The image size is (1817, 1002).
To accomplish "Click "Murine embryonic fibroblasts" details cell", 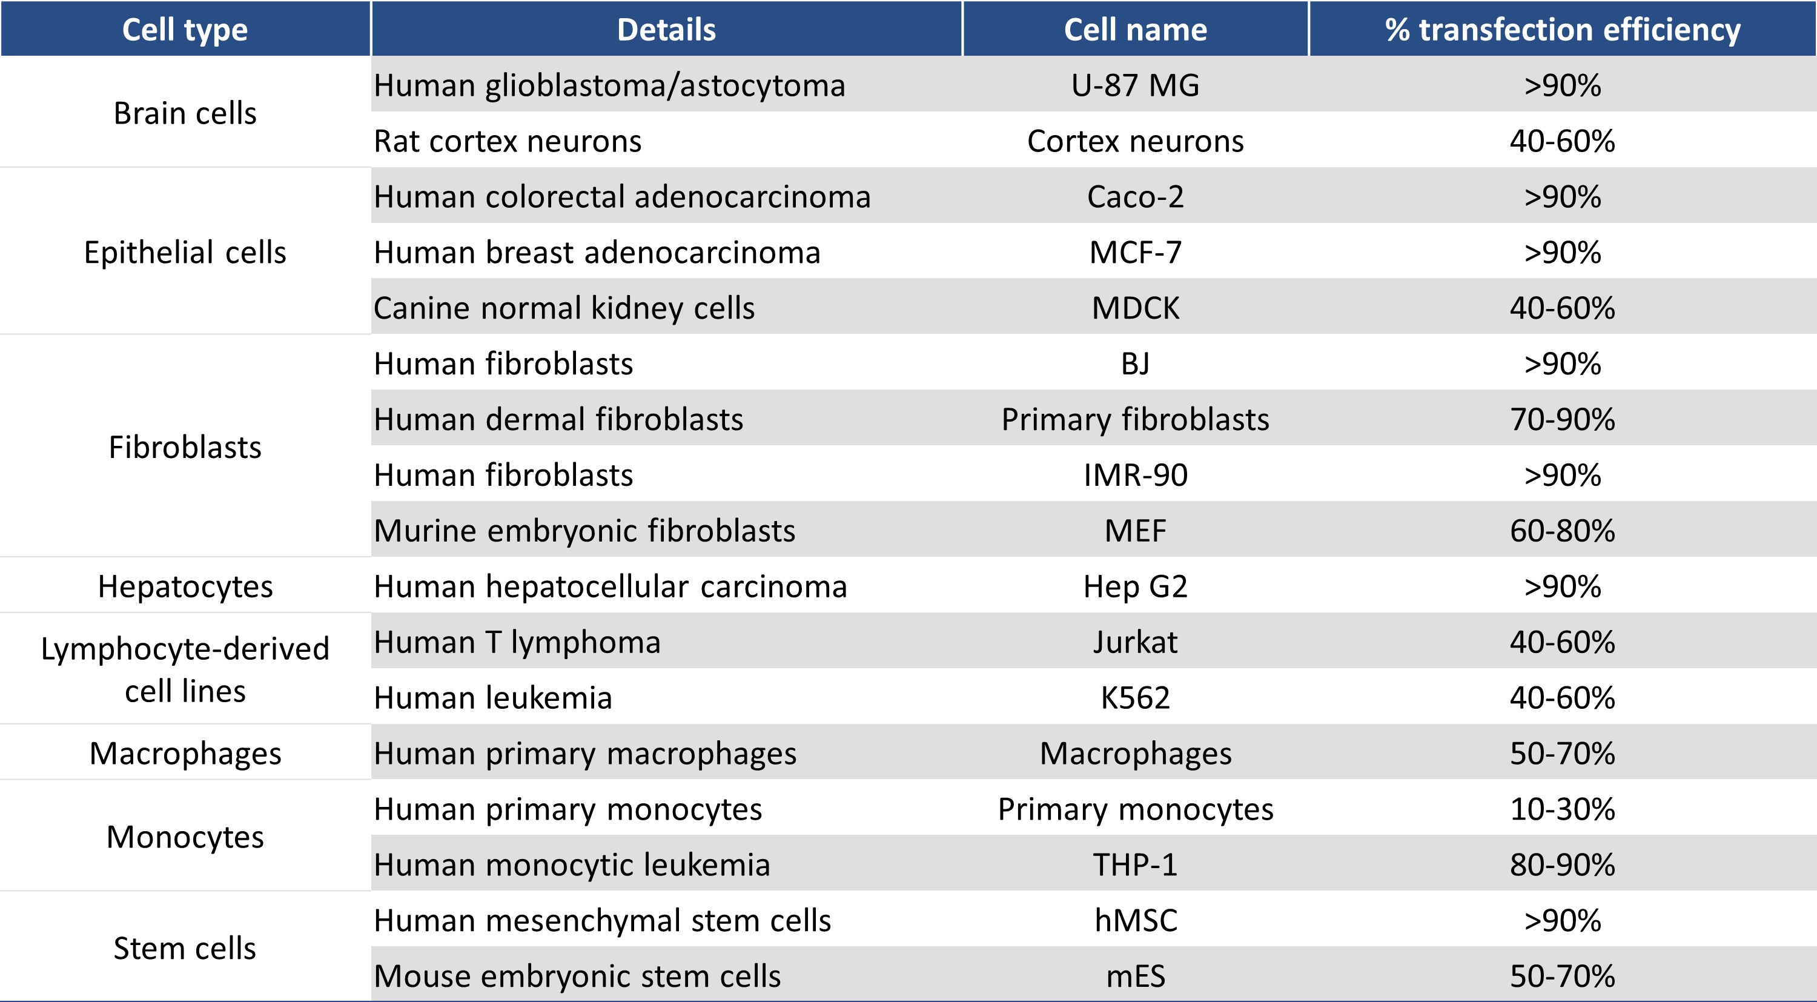I will (x=584, y=531).
